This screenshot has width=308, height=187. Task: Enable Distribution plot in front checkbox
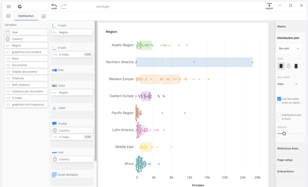click(x=279, y=115)
